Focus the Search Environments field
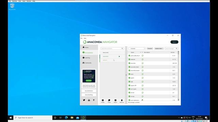218x122 pixels. pyautogui.click(x=112, y=48)
